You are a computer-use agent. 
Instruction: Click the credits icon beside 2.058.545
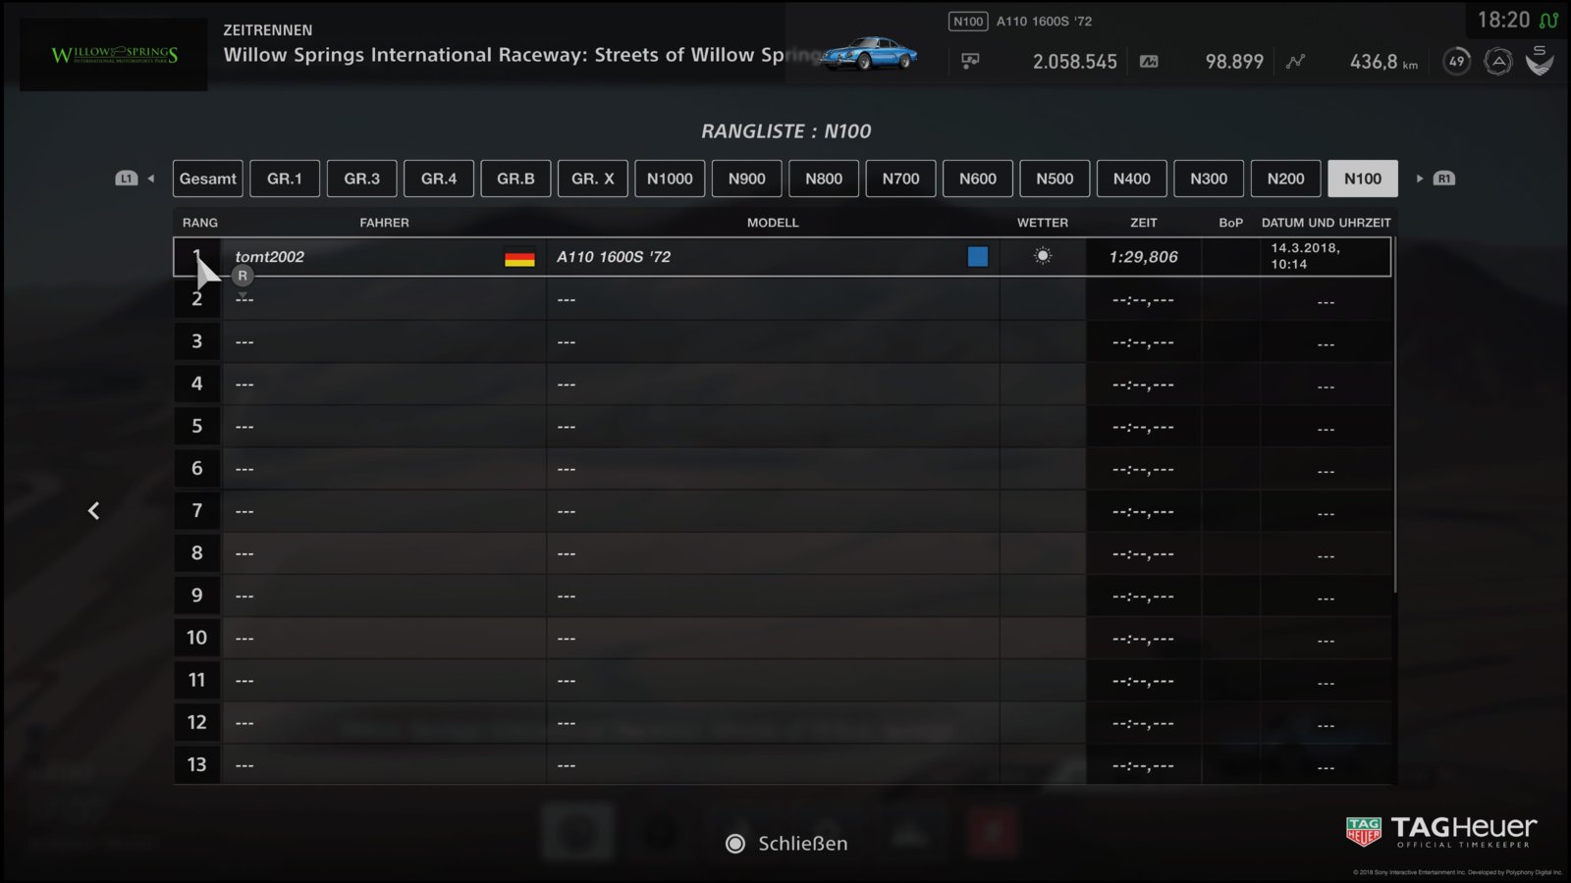(x=970, y=61)
